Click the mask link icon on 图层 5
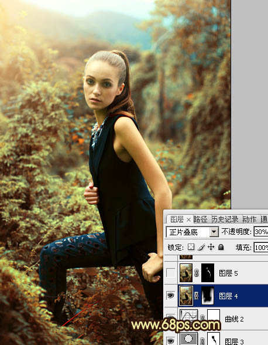The image size is (268, 345). click(x=197, y=273)
